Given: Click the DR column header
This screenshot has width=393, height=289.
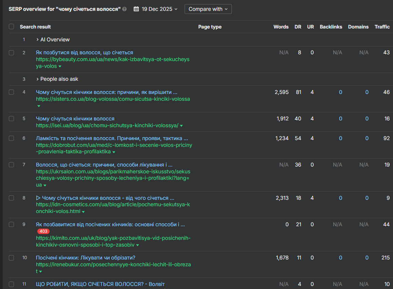Looking at the screenshot, I should click(x=298, y=27).
